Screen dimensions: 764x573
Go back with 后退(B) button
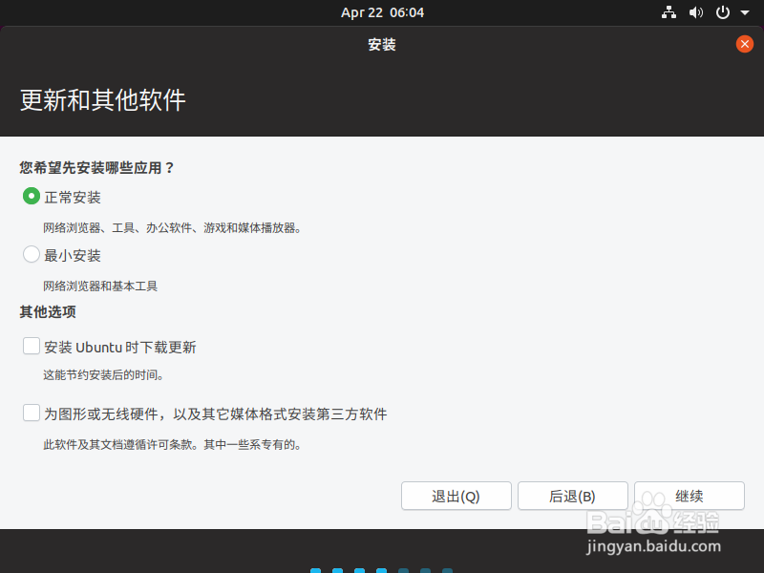point(572,496)
